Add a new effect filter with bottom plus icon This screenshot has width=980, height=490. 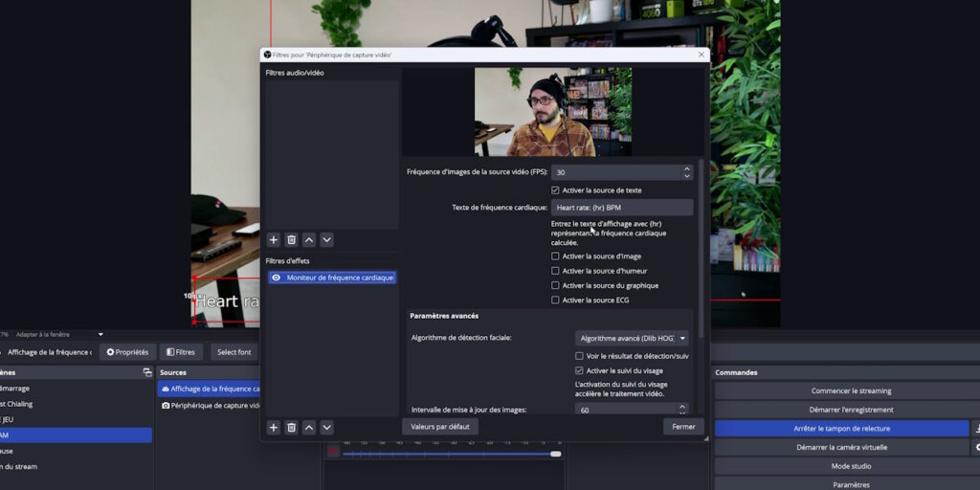[273, 428]
